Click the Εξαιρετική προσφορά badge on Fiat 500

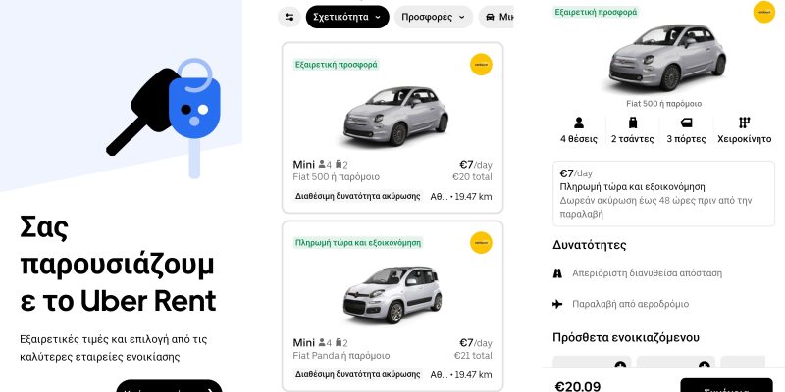[336, 65]
